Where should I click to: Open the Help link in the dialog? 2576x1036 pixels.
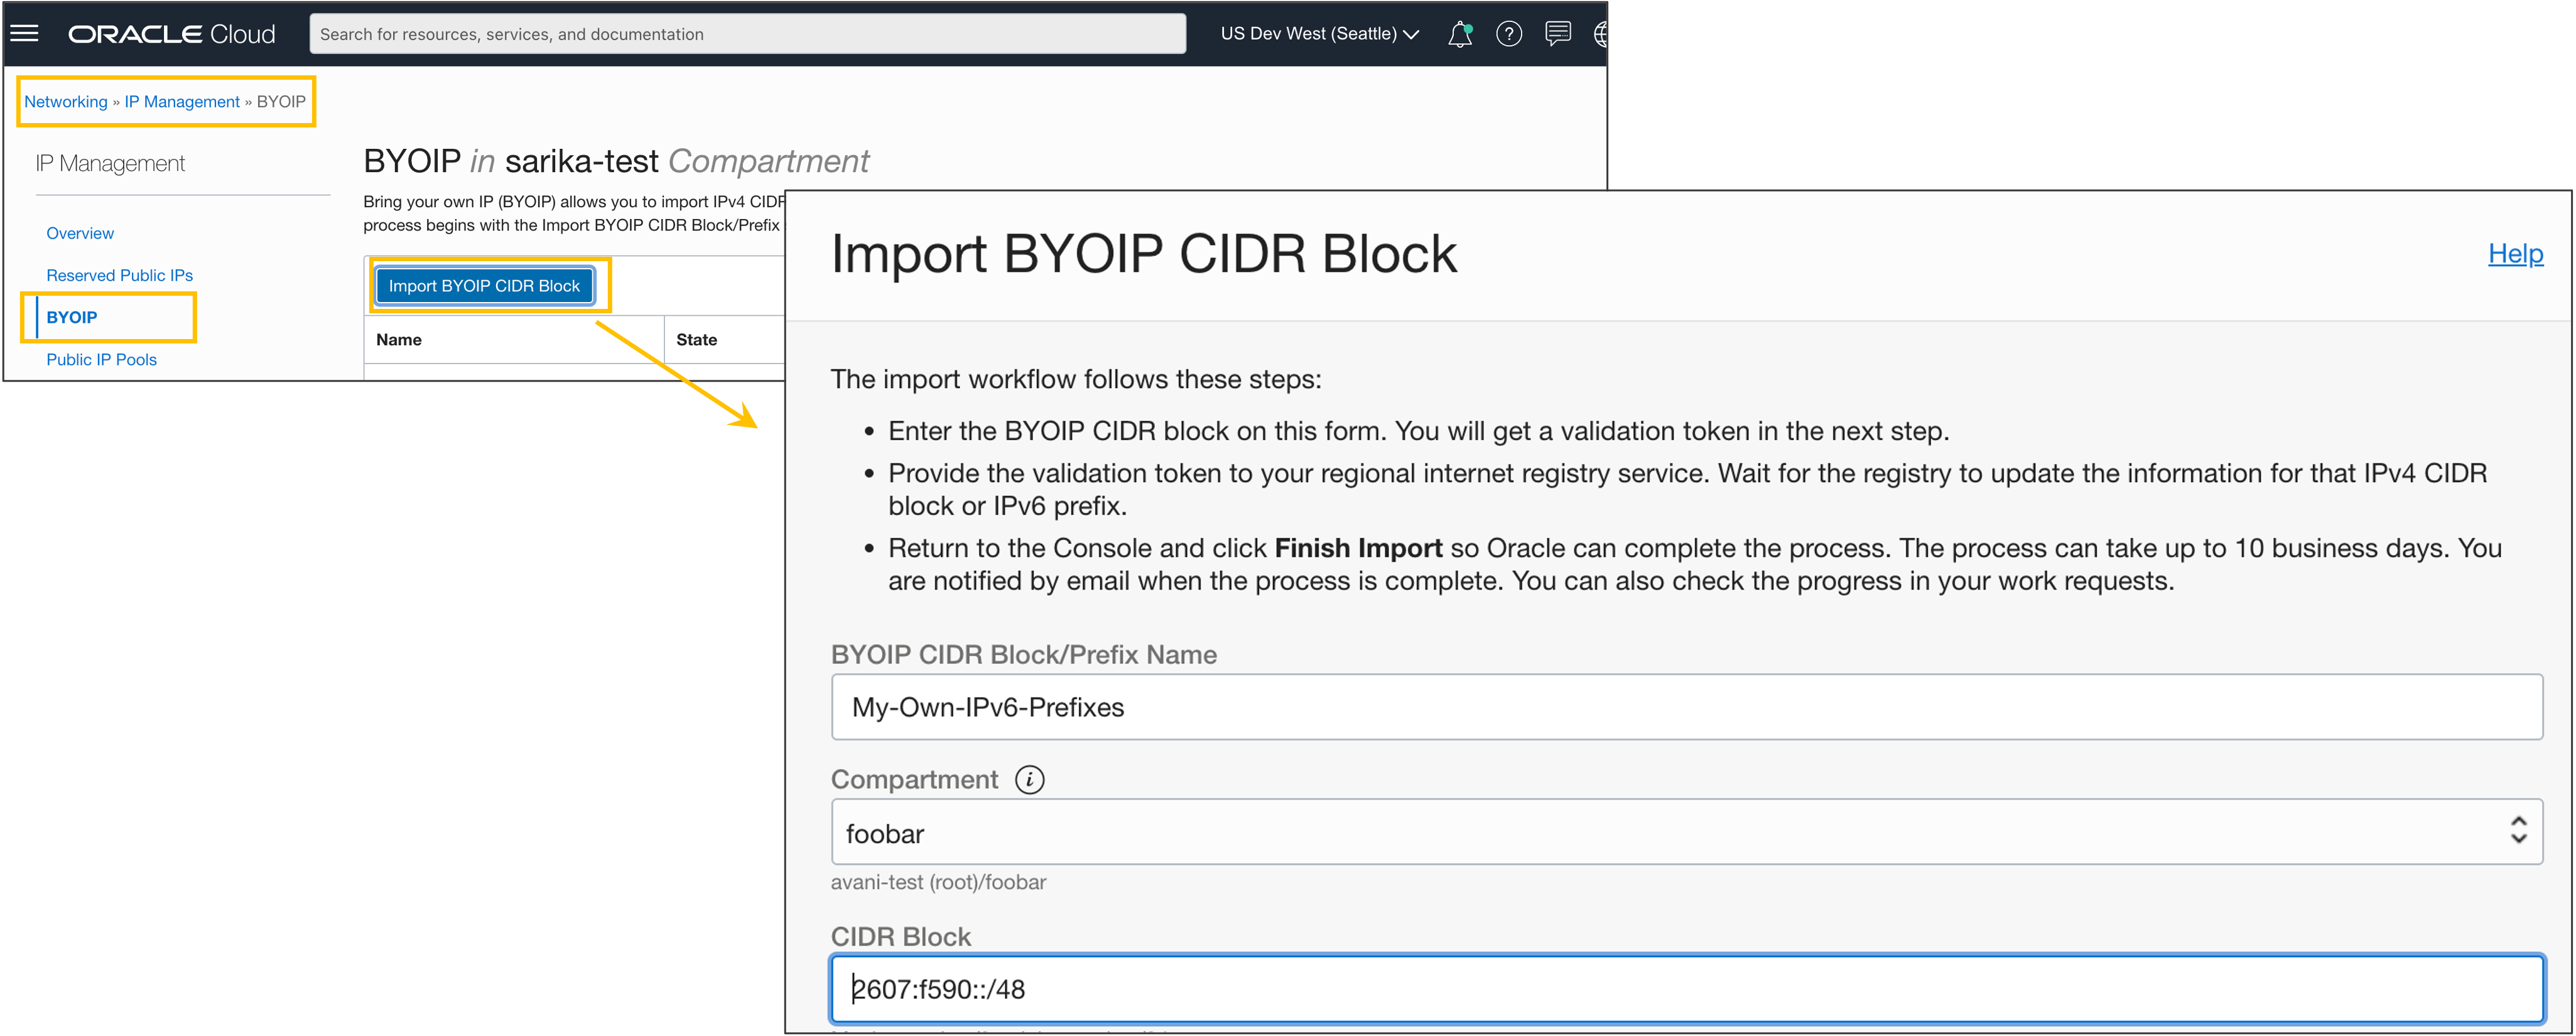pyautogui.click(x=2515, y=254)
